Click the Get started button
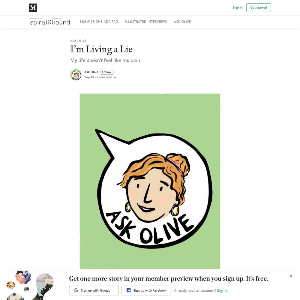Viewport: 300px width, 300px height. [259, 8]
